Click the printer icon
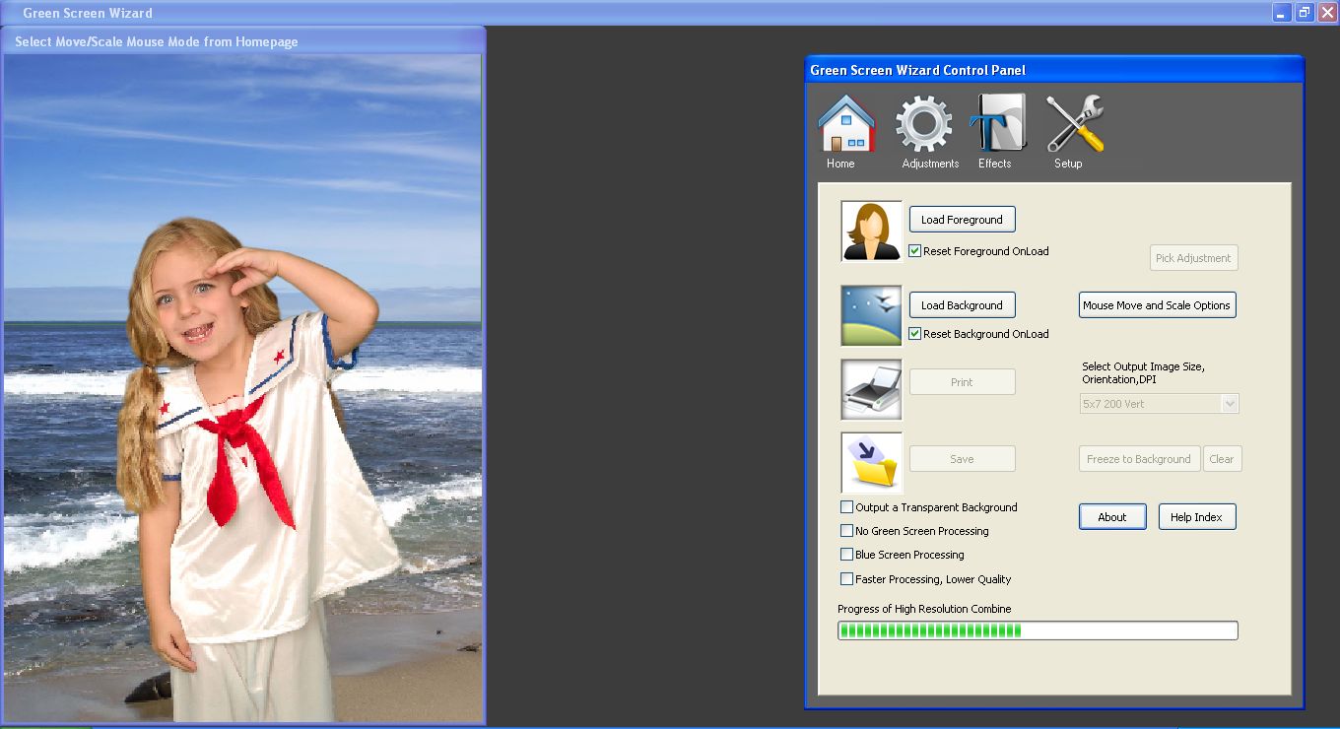The height and width of the screenshot is (729, 1340). [x=872, y=389]
